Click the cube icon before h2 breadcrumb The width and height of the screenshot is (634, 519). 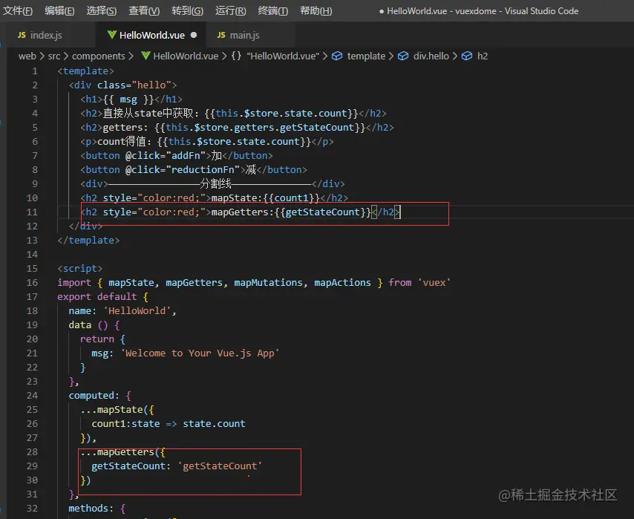(x=467, y=56)
